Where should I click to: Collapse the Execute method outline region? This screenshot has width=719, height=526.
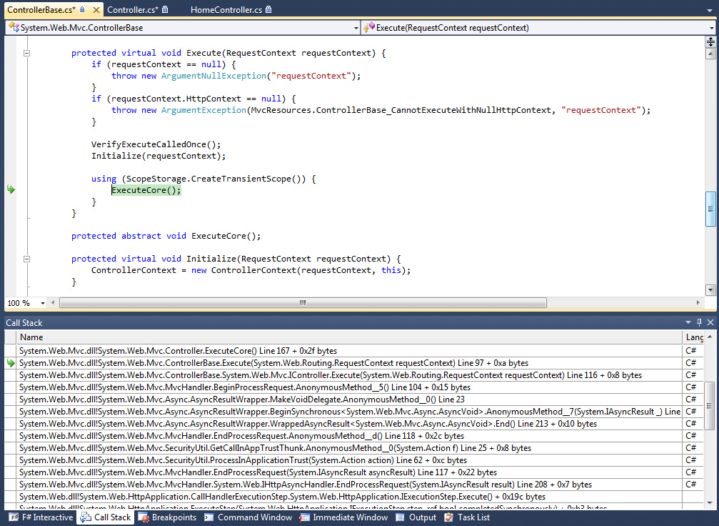pos(26,53)
